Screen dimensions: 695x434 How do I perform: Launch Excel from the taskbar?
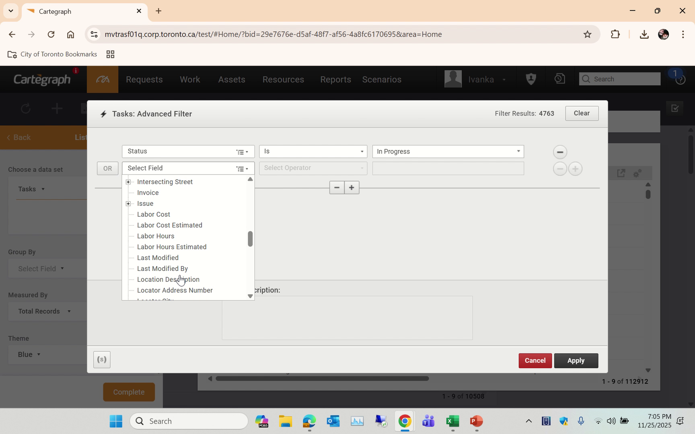pos(452,421)
